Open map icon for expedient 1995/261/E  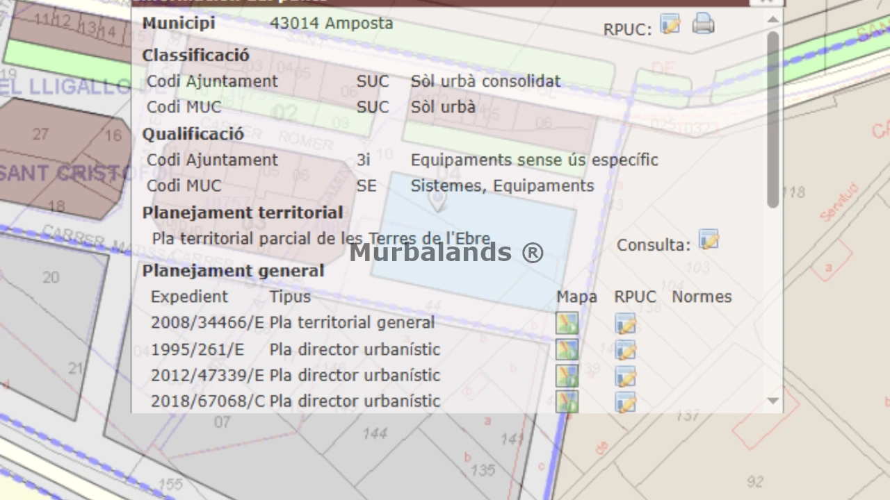coord(567,349)
